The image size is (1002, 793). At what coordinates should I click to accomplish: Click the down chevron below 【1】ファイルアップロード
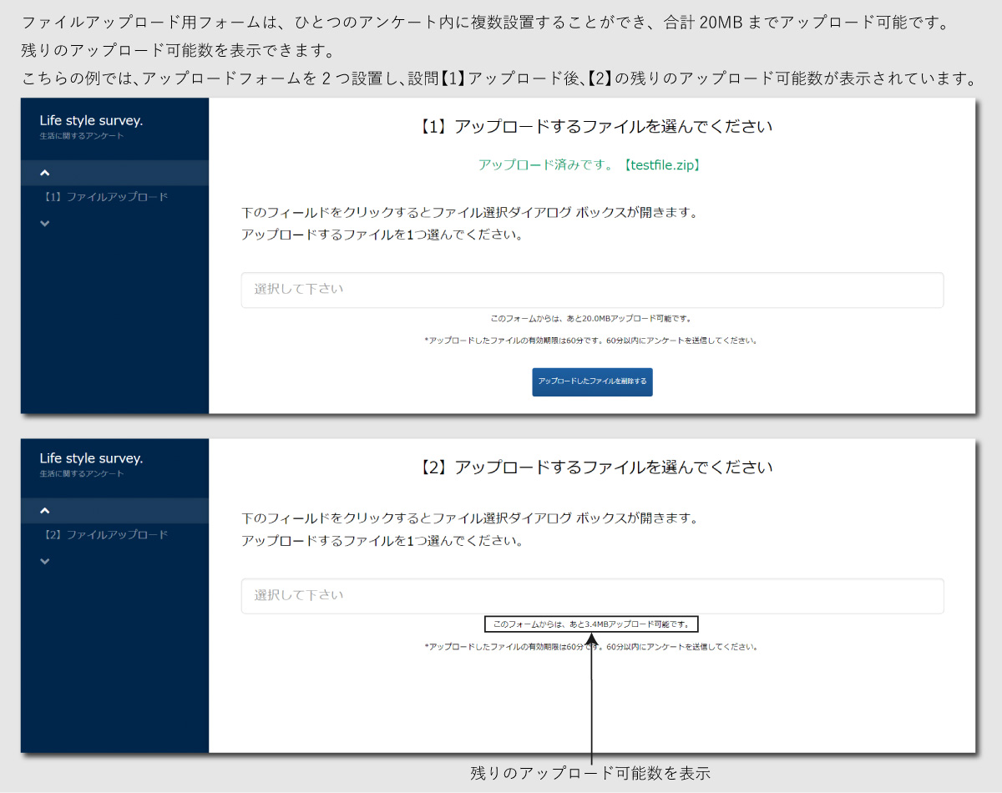[x=45, y=223]
